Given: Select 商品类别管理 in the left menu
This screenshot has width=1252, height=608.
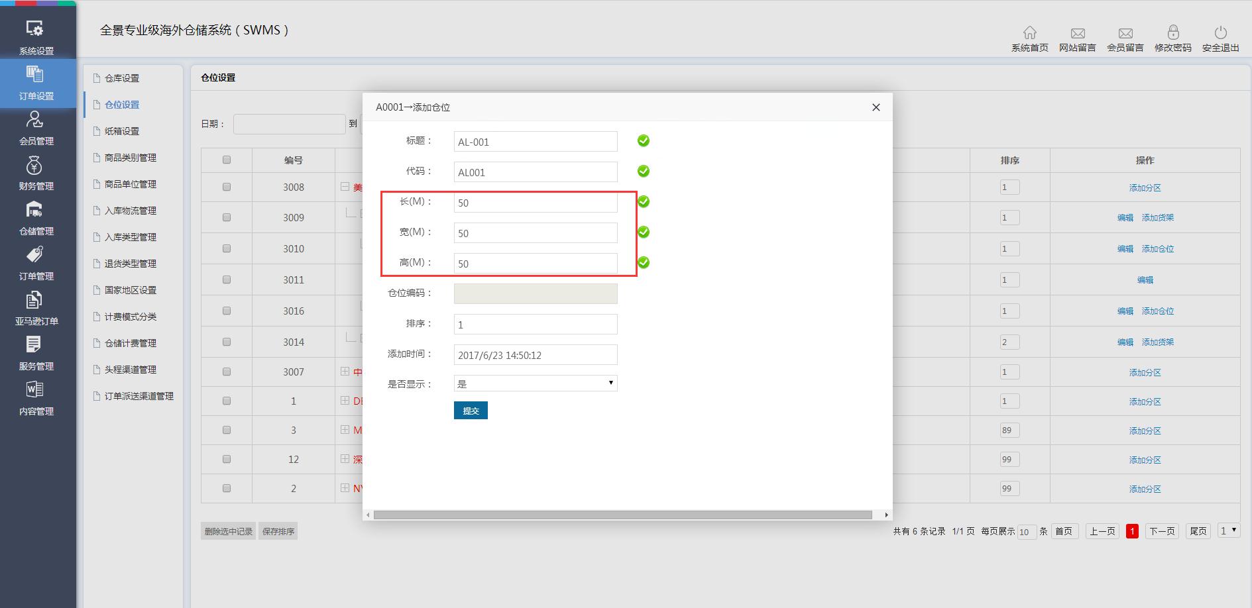Looking at the screenshot, I should click(x=130, y=158).
